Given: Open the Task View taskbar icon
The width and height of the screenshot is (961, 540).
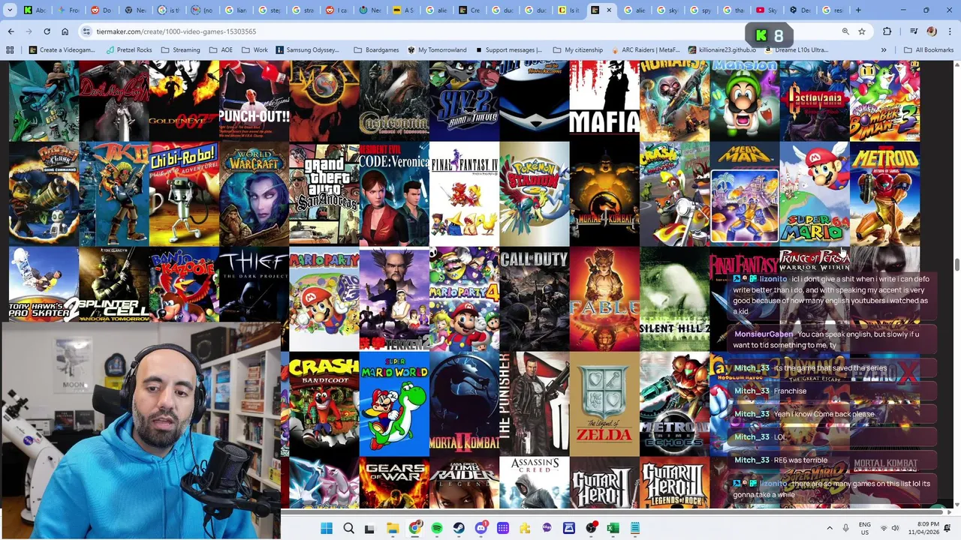Looking at the screenshot, I should pyautogui.click(x=369, y=528).
